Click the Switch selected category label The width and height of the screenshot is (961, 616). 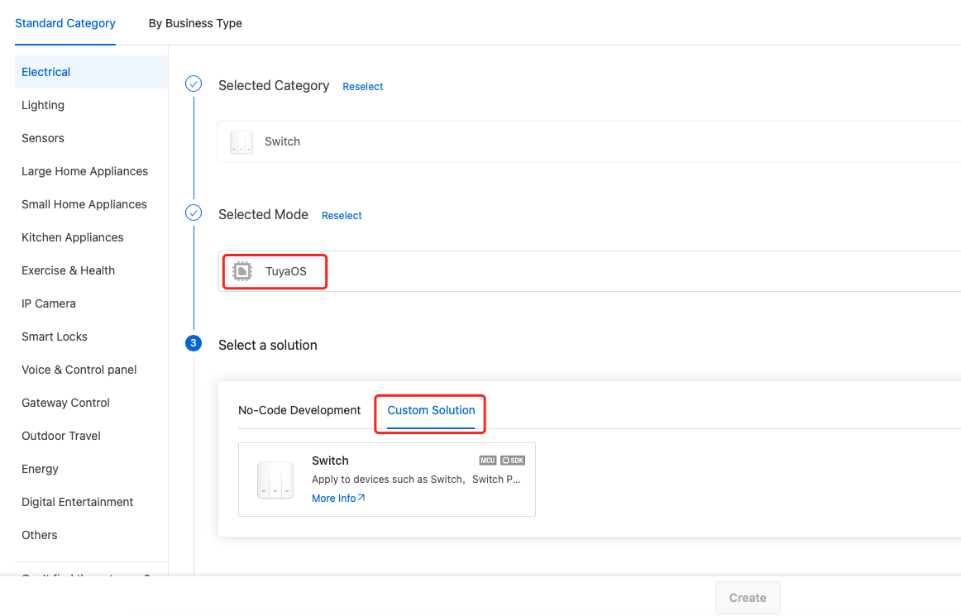(282, 141)
